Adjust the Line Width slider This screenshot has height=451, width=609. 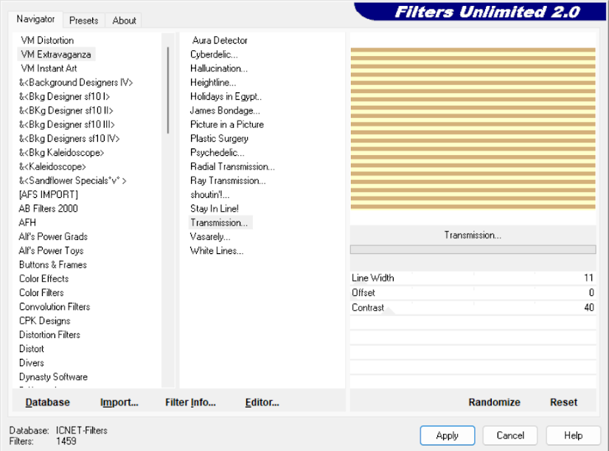point(473,278)
